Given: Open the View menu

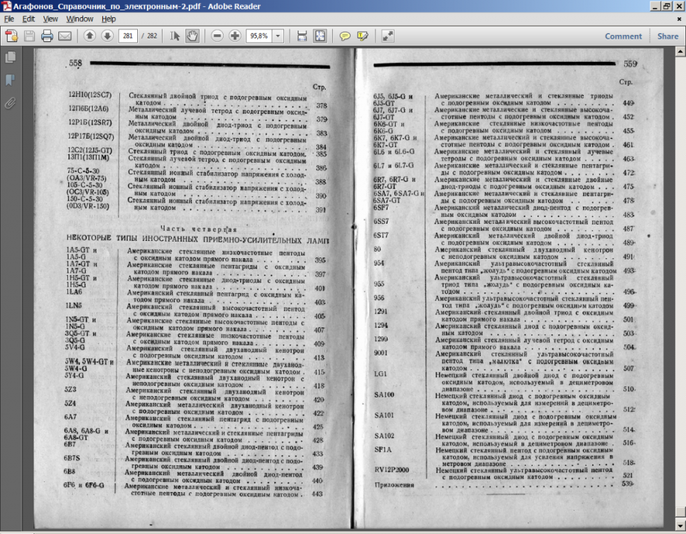Looking at the screenshot, I should click(x=50, y=19).
